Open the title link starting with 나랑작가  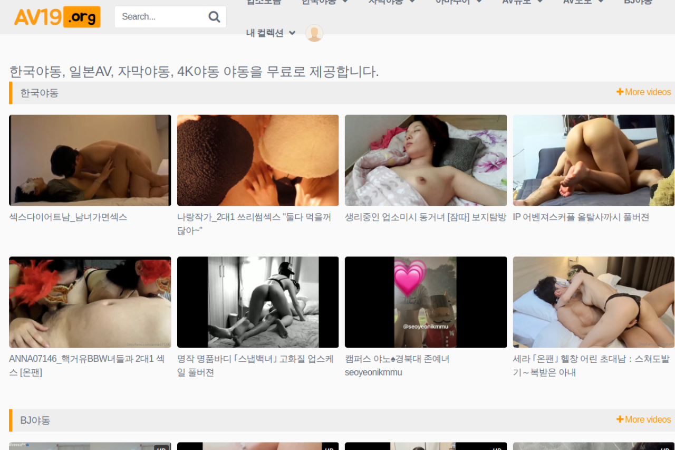click(x=254, y=224)
